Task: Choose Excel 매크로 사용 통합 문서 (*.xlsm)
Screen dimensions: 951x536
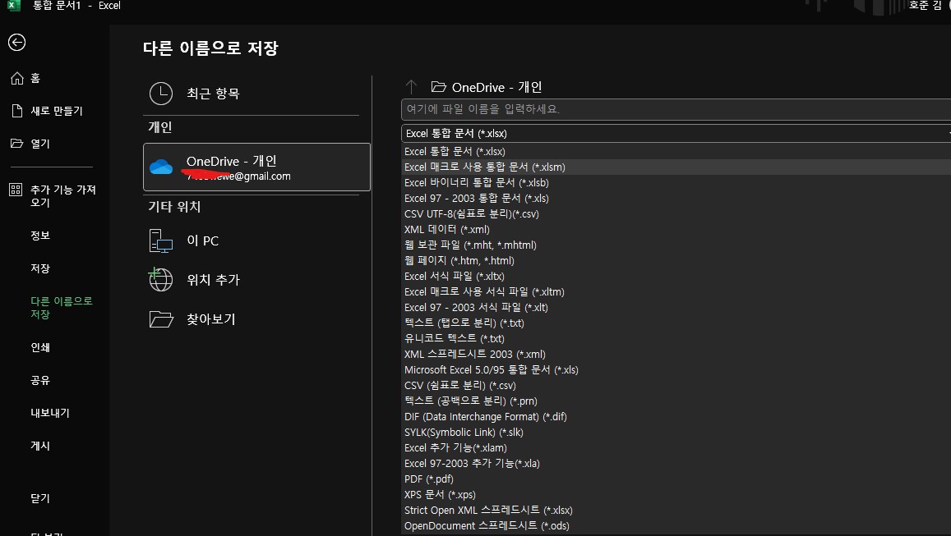Action: click(676, 167)
